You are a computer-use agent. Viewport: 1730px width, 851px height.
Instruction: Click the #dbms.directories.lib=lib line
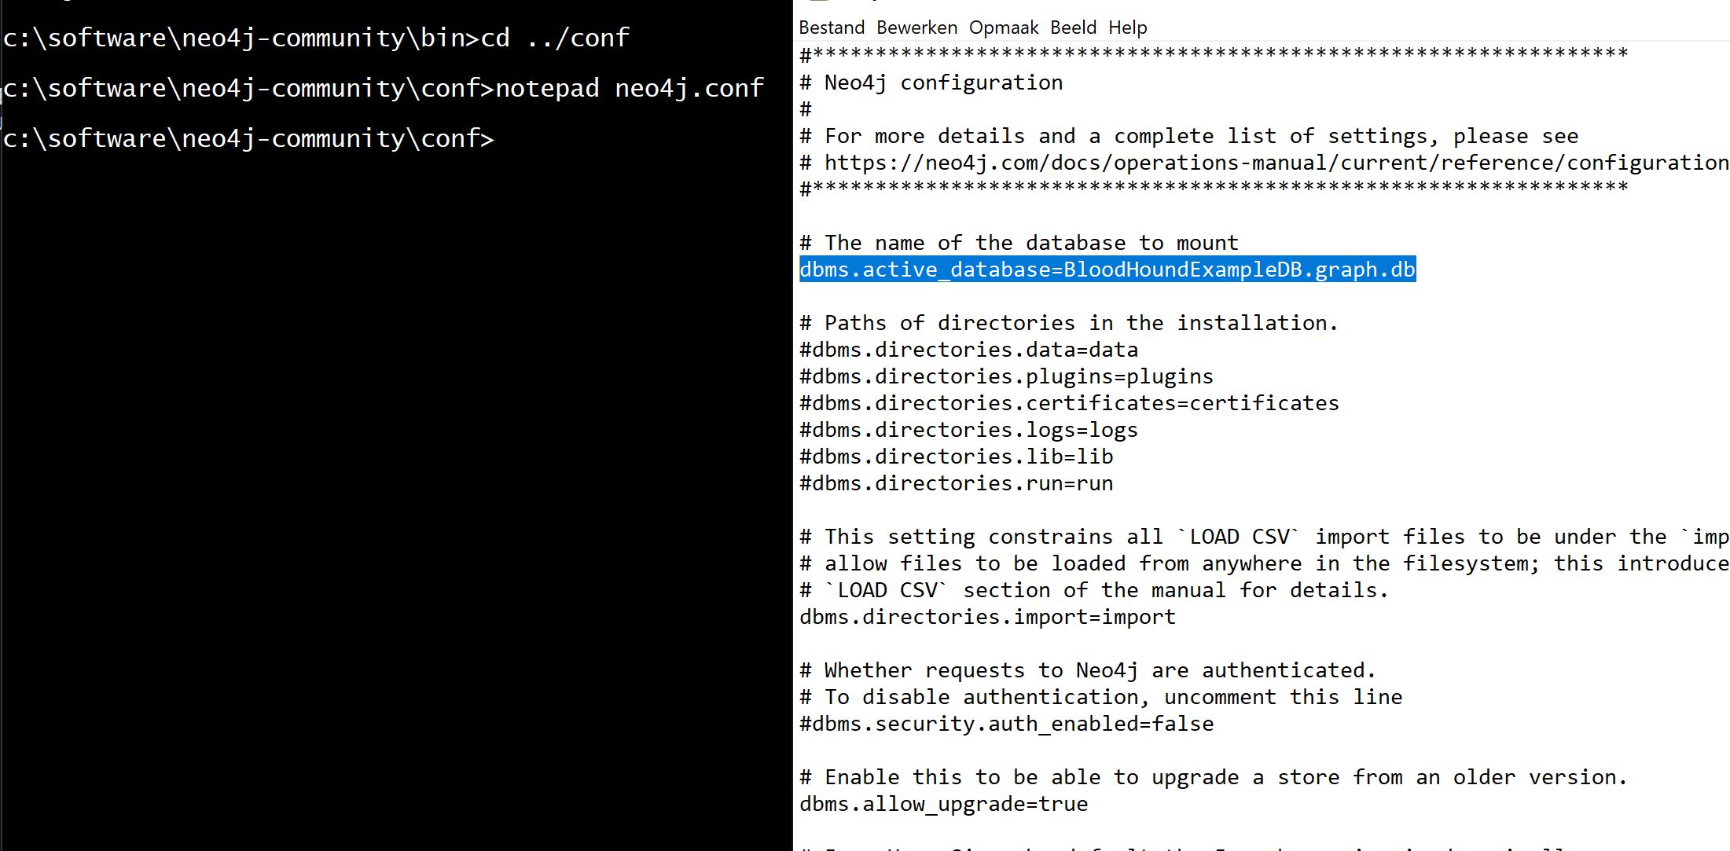pos(956,457)
